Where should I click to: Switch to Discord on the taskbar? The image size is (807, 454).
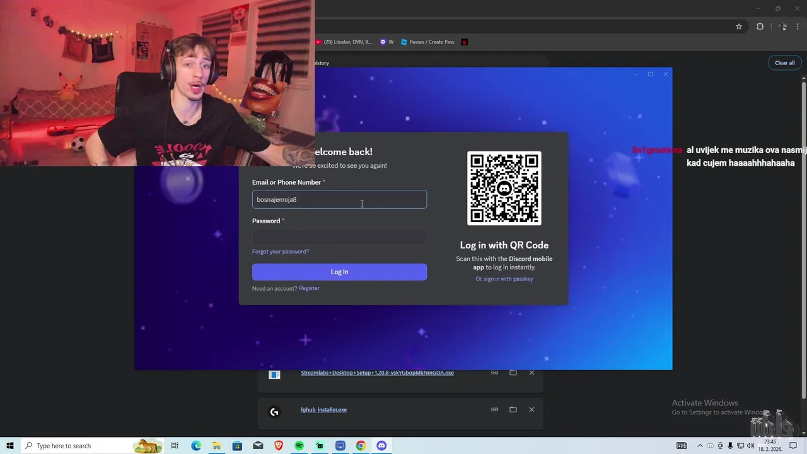[x=381, y=446]
